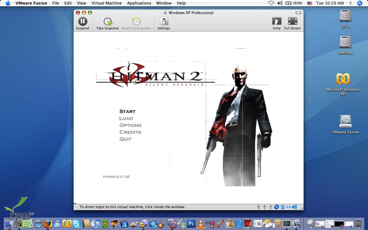Viewport: 368px width, 230px height.
Task: Open the VMware Fusion application menu
Action: point(31,3)
